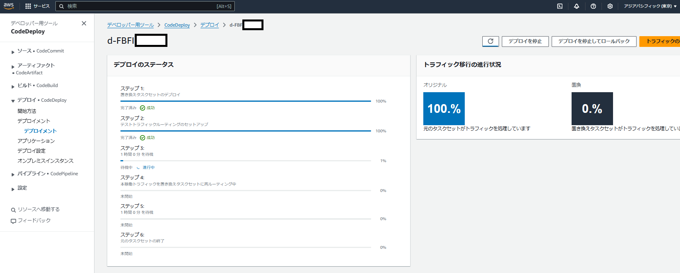Image resolution: width=680 pixels, height=273 pixels.
Task: Open the parent デプロイメント sidebar item
Action: (x=34, y=121)
